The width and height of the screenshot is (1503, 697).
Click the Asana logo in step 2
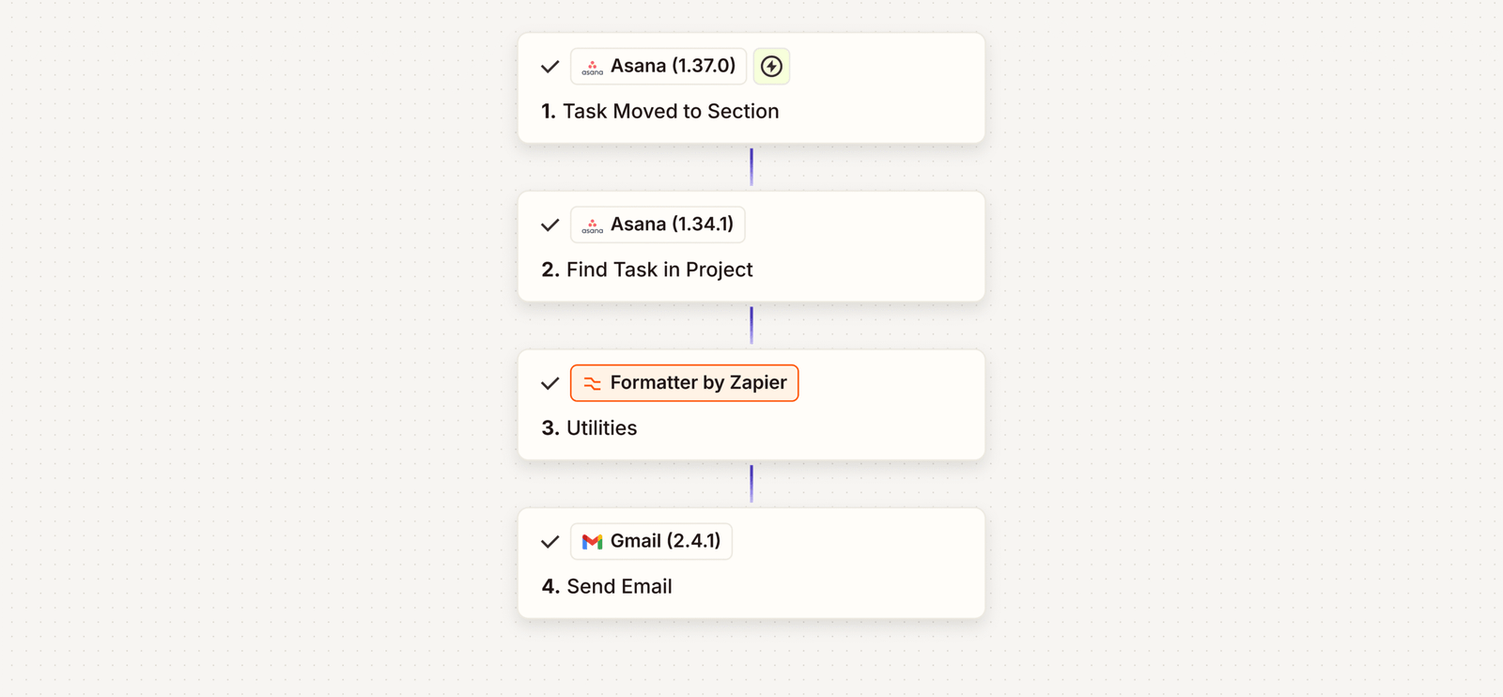[592, 225]
